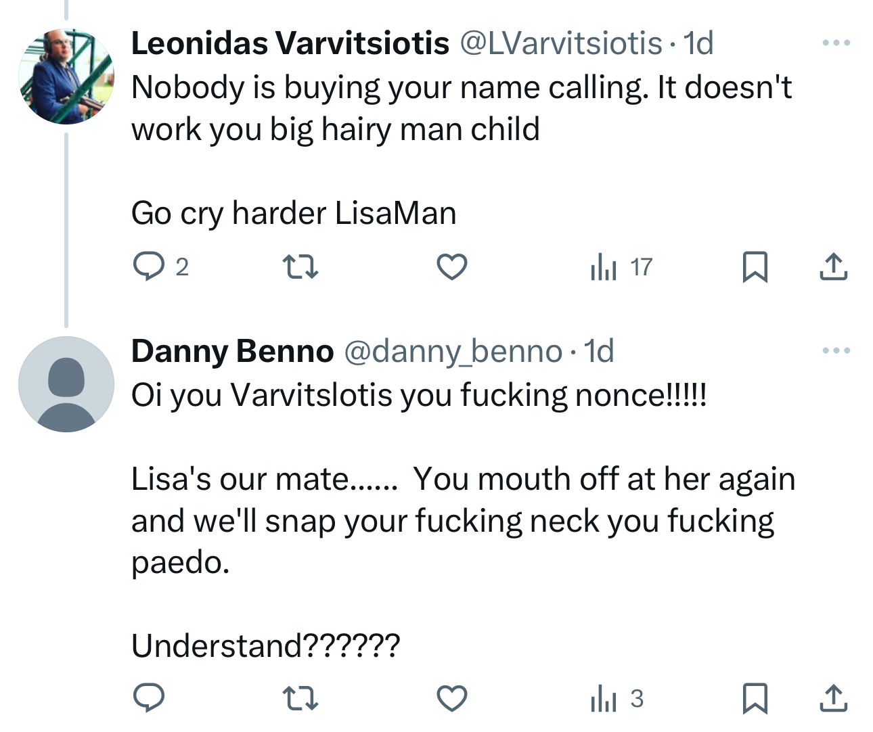
Task: Open Leonidas Varvitsiotis profile name link
Action: coord(290,44)
